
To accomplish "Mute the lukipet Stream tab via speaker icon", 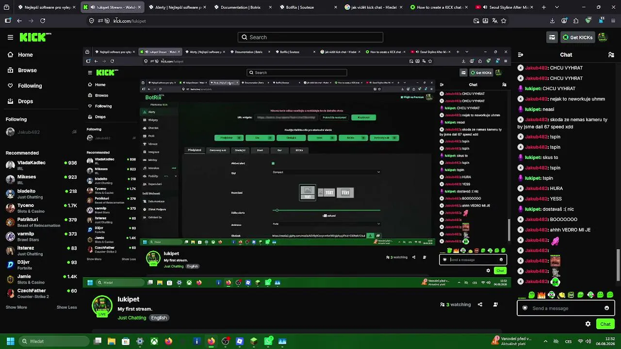I will pos(93,7).
